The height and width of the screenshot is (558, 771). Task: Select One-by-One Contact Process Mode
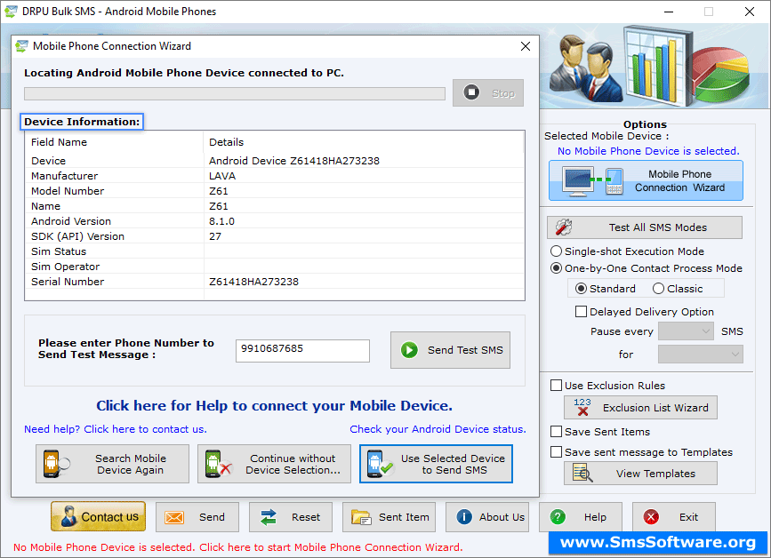(556, 268)
